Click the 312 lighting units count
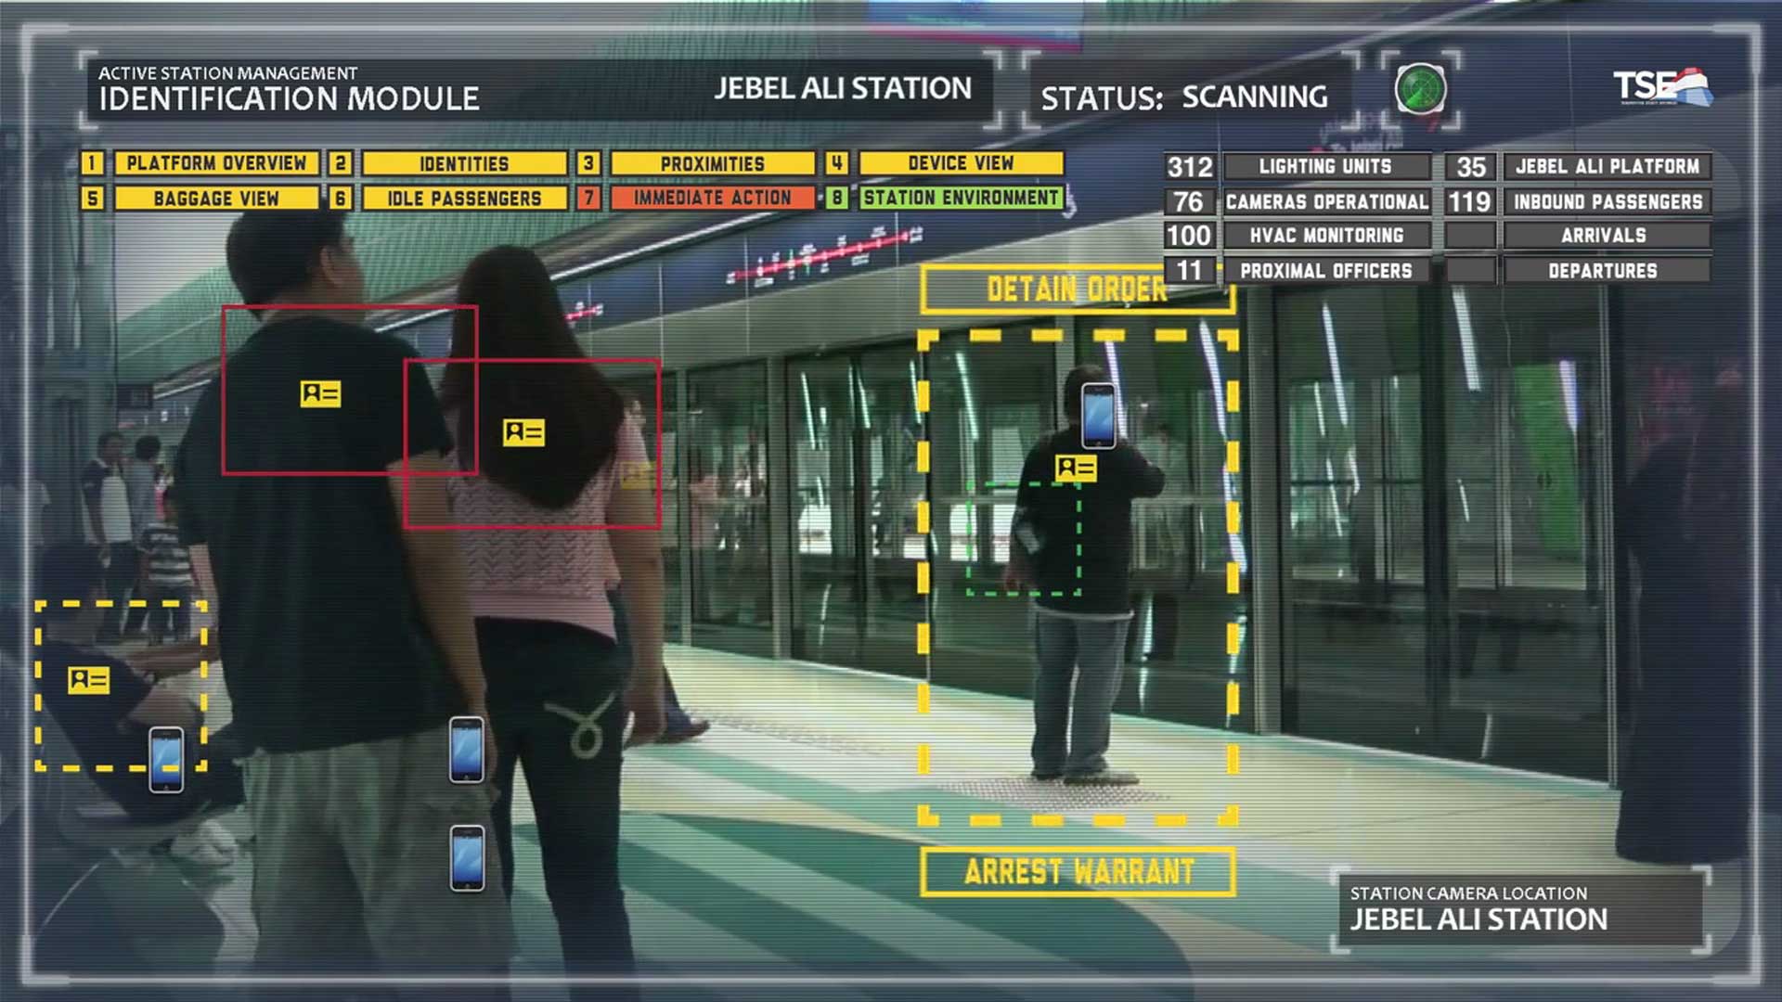The height and width of the screenshot is (1002, 1782). pyautogui.click(x=1190, y=167)
